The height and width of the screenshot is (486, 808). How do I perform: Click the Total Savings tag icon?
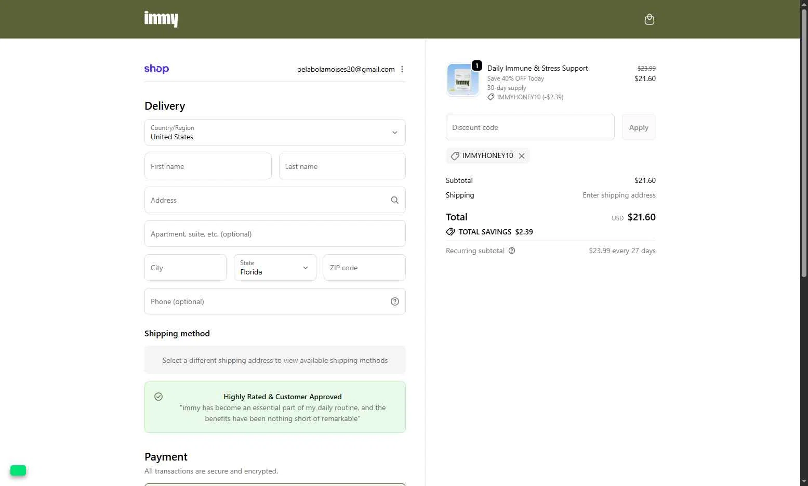point(451,232)
